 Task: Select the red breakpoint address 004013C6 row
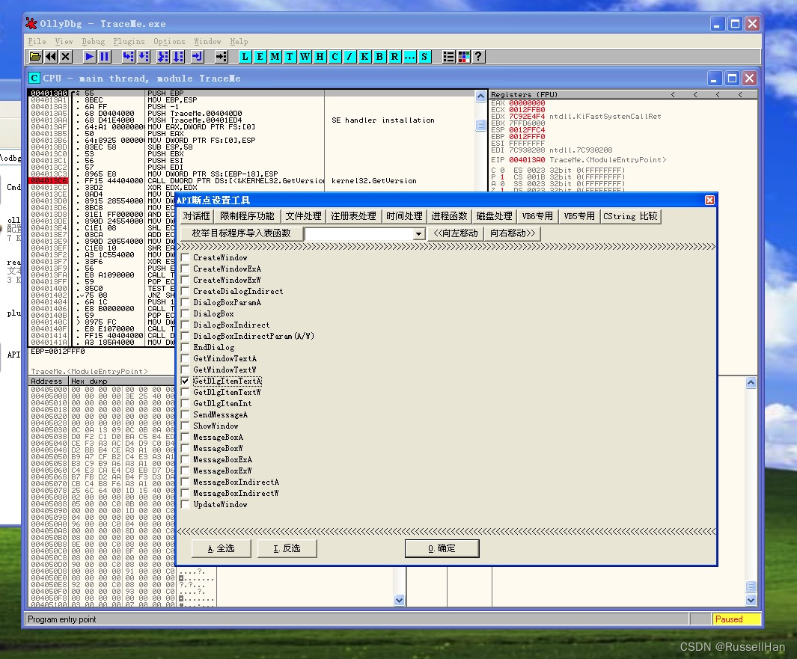[49, 181]
